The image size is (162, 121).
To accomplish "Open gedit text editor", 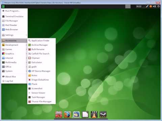I will coord(42,67).
